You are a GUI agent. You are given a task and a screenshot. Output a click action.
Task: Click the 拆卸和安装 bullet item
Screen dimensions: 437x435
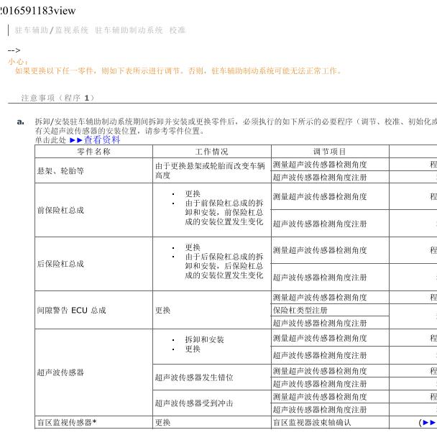point(204,339)
